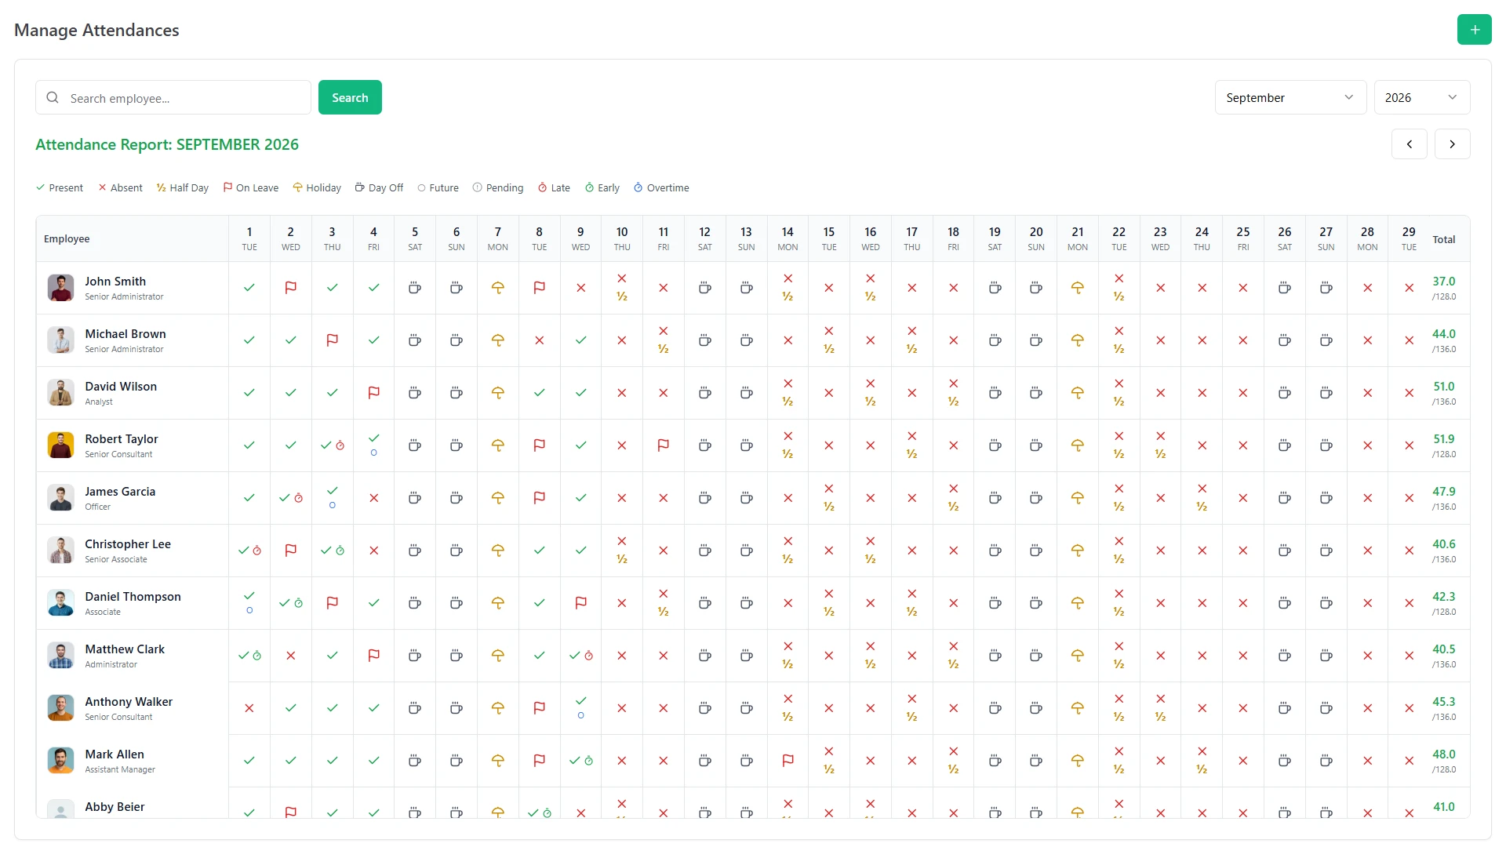Click James Garcia's On Leave flag on day 8
Viewport: 1506px width, 847px height.
[x=540, y=498]
